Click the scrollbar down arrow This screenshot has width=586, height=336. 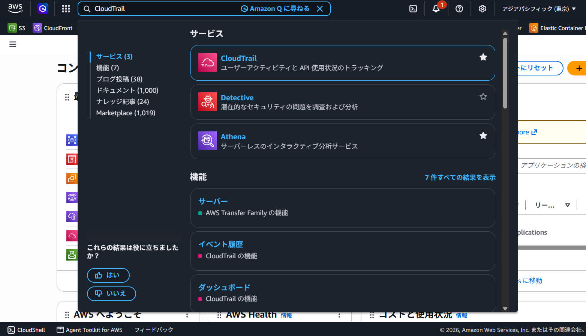pyautogui.click(x=505, y=309)
